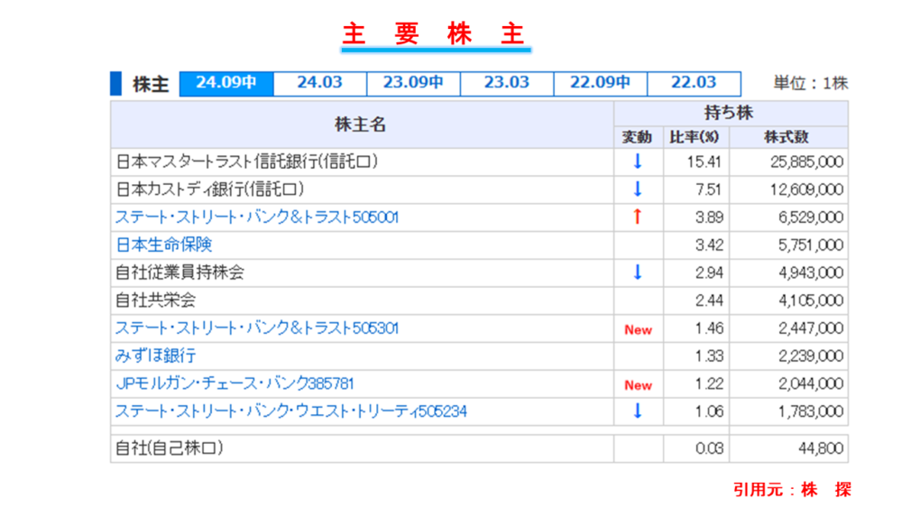Open ステート・ストリート・バンク&トラスト505301 link
This screenshot has height=508, width=902.
(x=256, y=328)
